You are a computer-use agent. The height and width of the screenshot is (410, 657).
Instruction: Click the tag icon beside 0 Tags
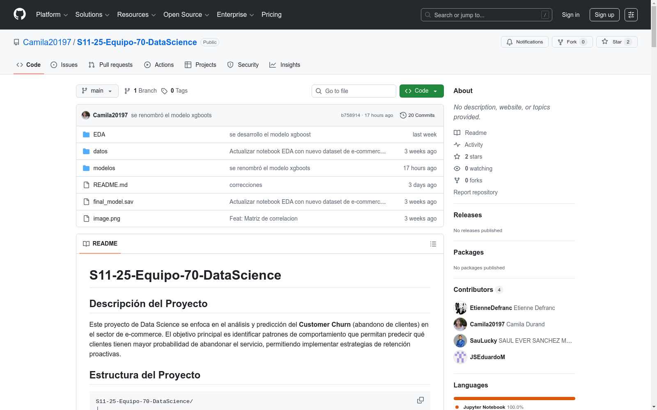[164, 91]
